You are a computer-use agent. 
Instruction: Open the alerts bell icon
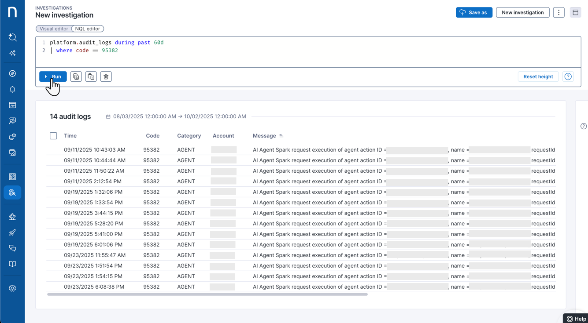click(x=12, y=89)
